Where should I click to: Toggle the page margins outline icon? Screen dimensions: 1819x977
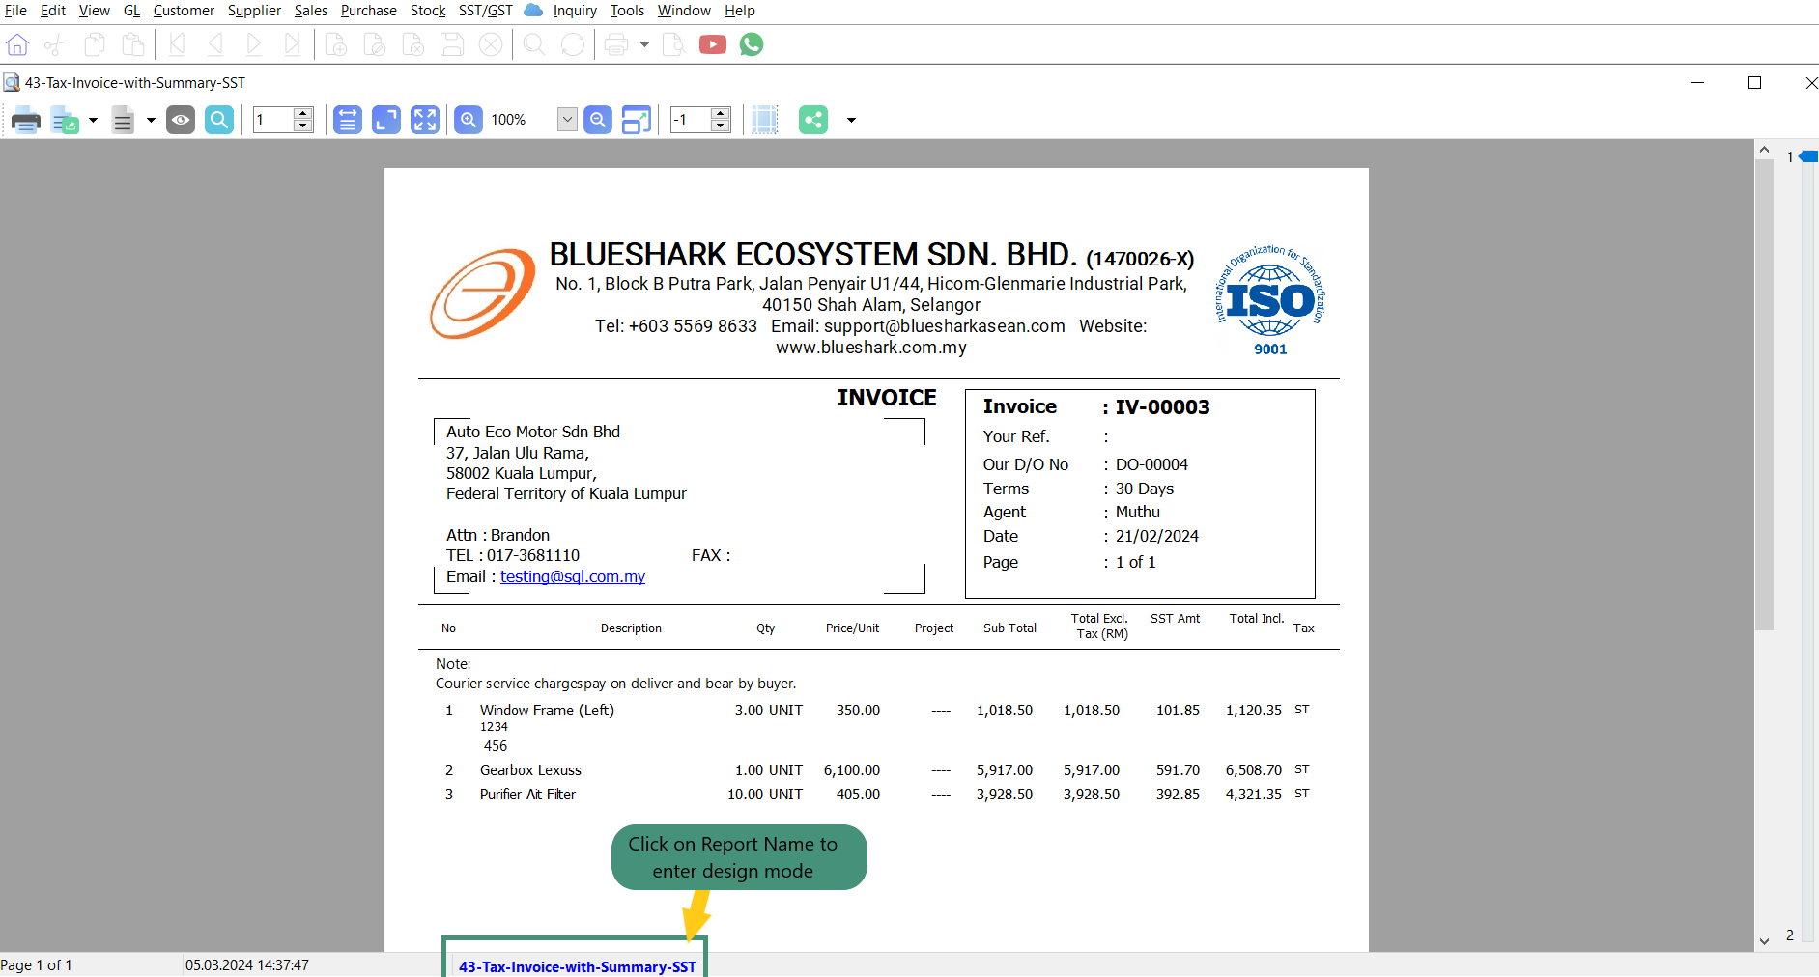[764, 120]
